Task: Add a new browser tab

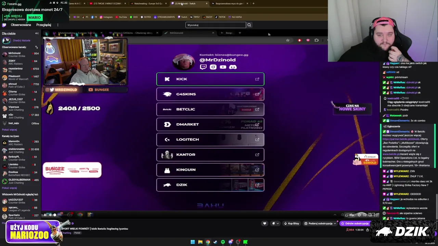Action: click(253, 3)
